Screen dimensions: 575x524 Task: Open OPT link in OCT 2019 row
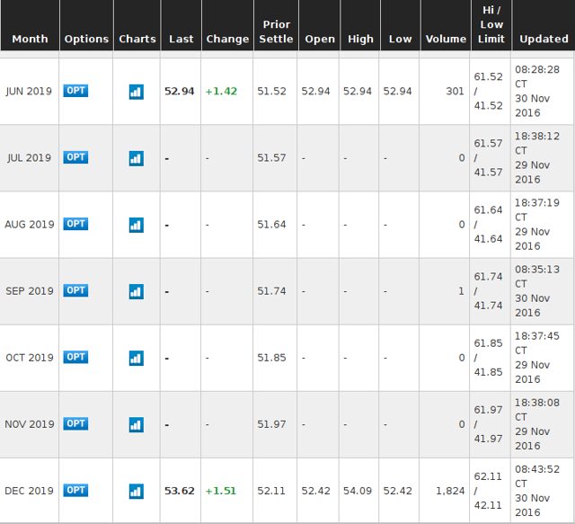75,357
